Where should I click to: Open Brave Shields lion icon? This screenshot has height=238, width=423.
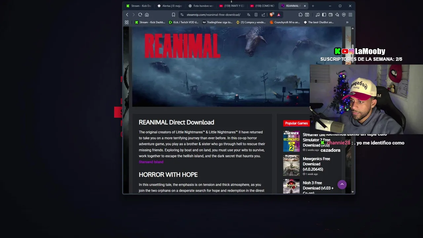272,15
